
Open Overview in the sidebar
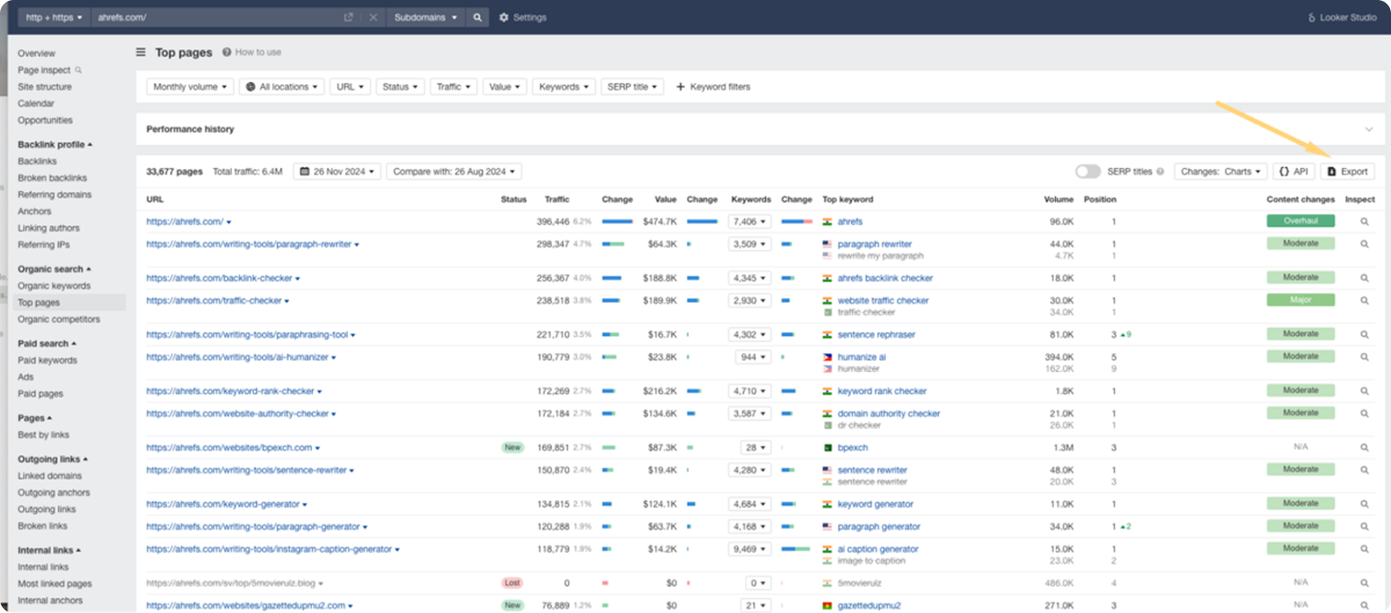pyautogui.click(x=36, y=54)
